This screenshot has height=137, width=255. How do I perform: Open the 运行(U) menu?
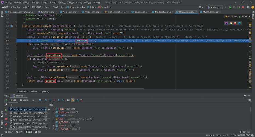pyautogui.click(x=62, y=2)
